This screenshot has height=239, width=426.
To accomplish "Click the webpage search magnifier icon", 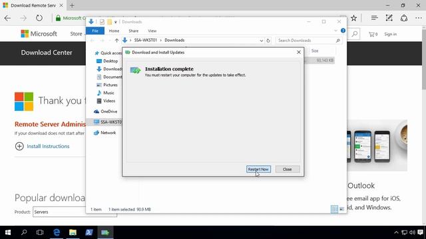I will pyautogui.click(x=354, y=34).
